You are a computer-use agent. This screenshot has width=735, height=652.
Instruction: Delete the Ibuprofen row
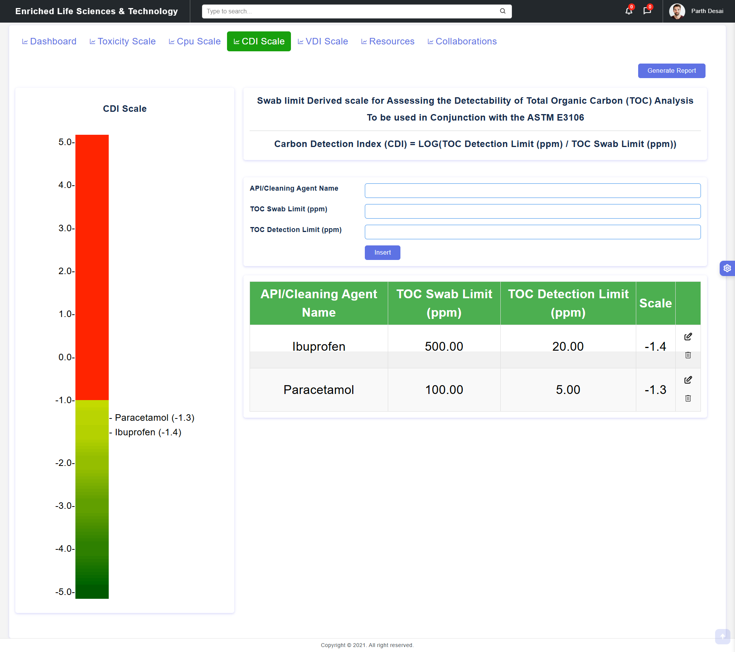pos(688,355)
